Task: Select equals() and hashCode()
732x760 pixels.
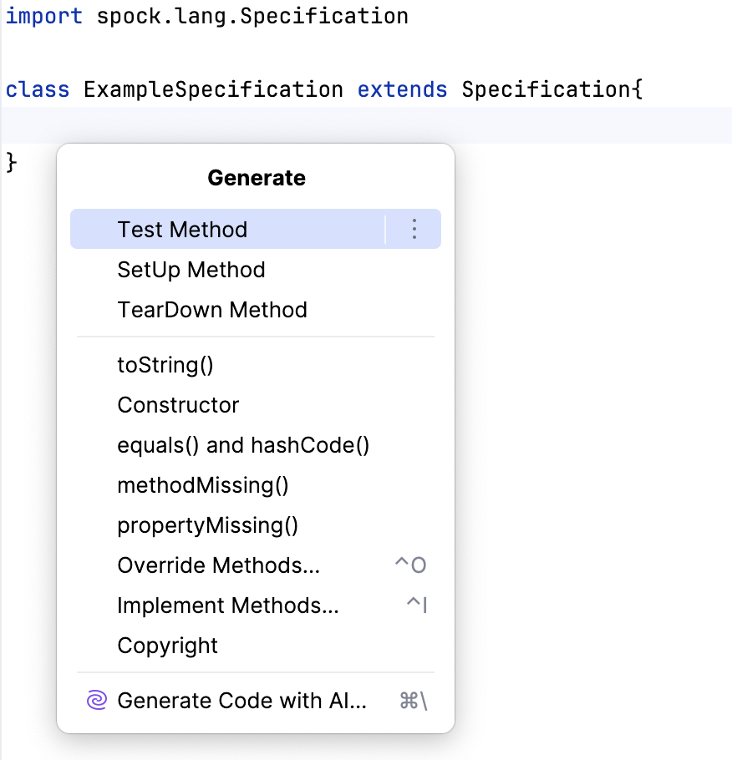Action: click(x=242, y=444)
